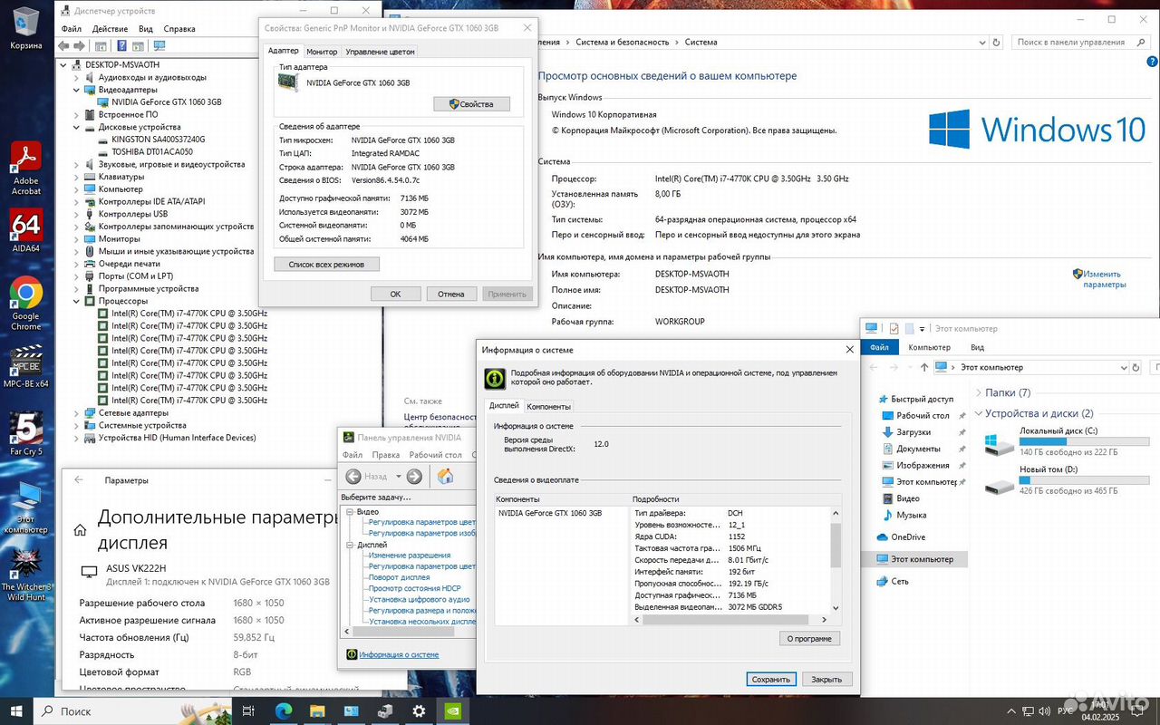Click the home icon in Settings window
This screenshot has width=1160, height=725.
(80, 530)
